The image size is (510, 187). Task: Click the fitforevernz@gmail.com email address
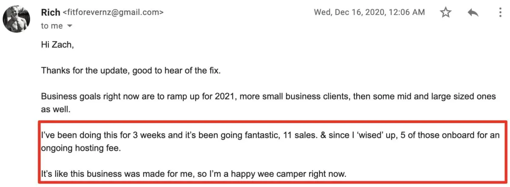click(113, 13)
